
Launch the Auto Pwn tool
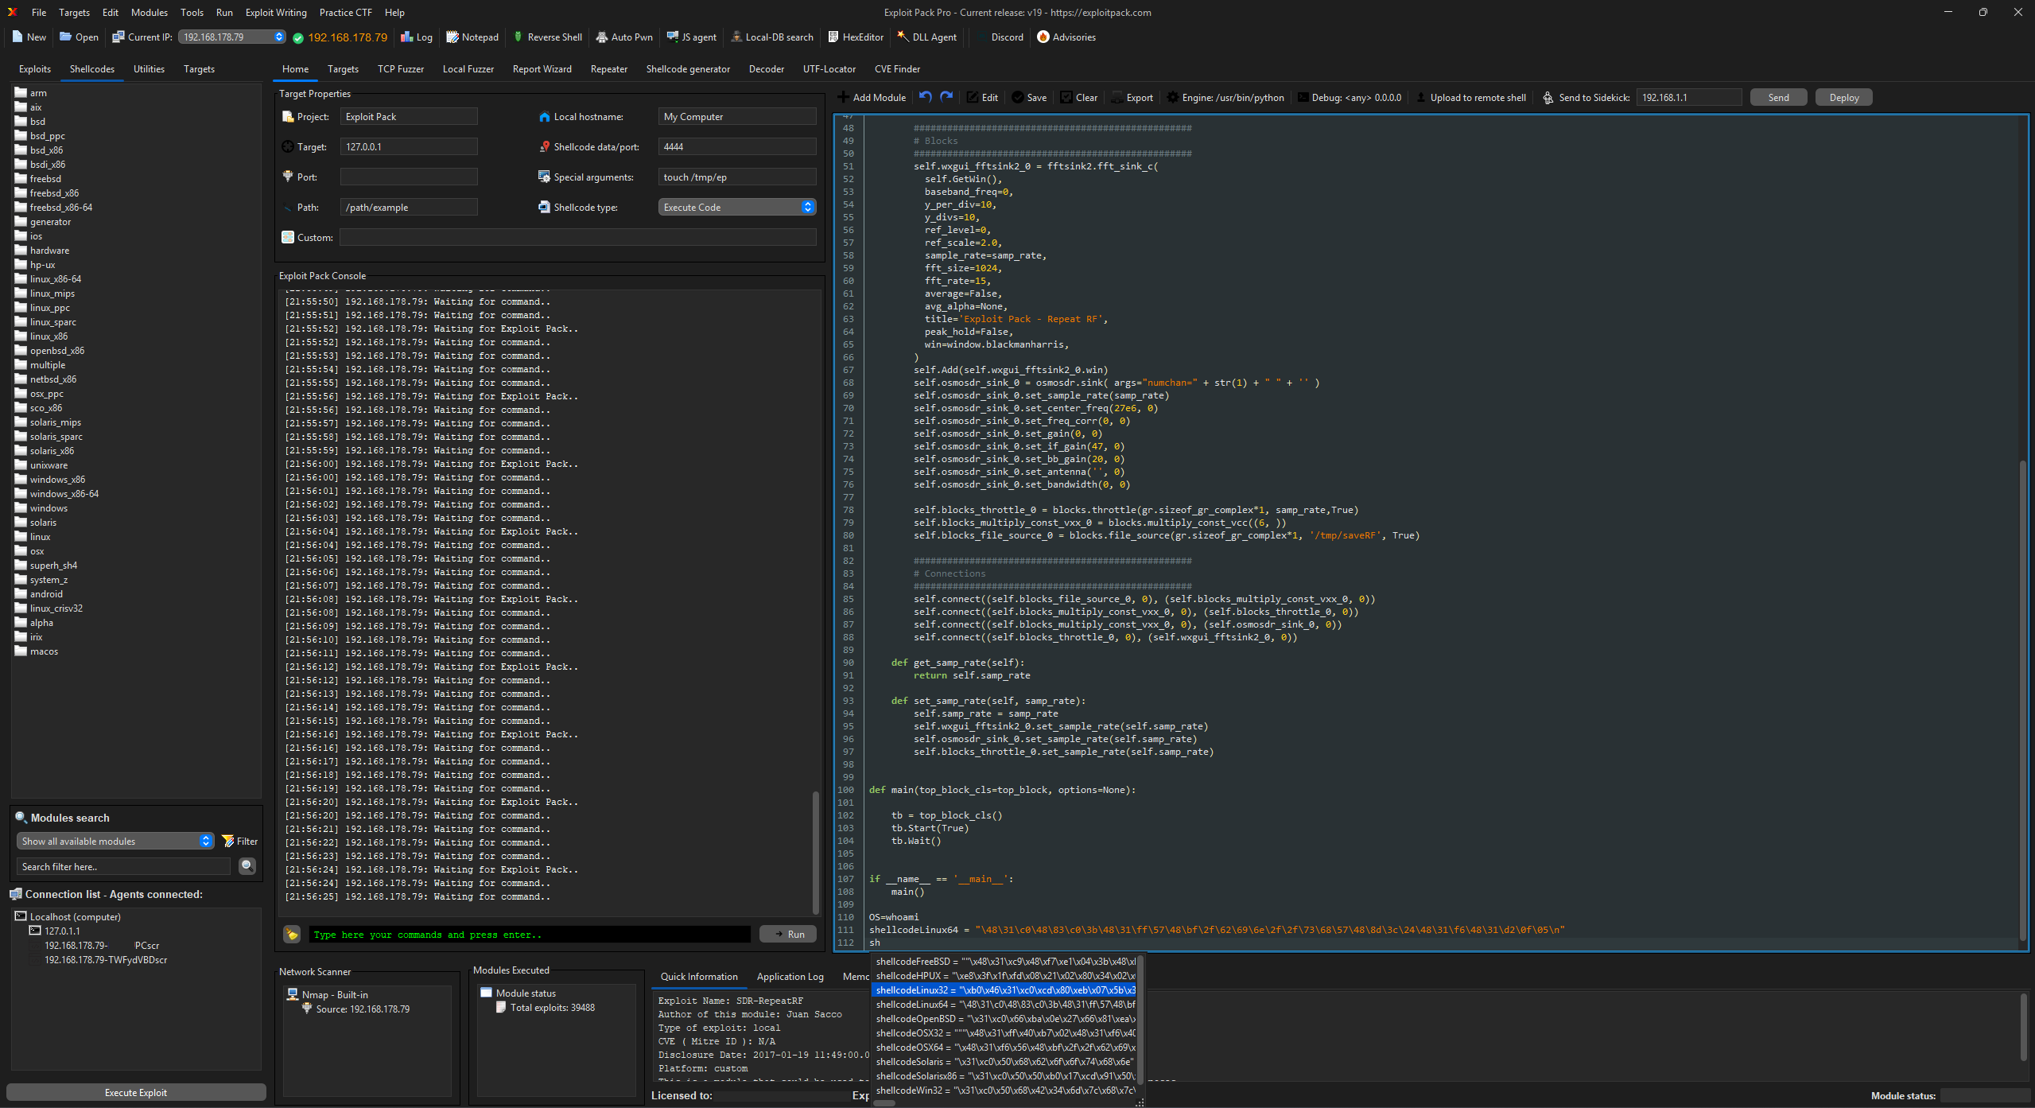coord(624,37)
